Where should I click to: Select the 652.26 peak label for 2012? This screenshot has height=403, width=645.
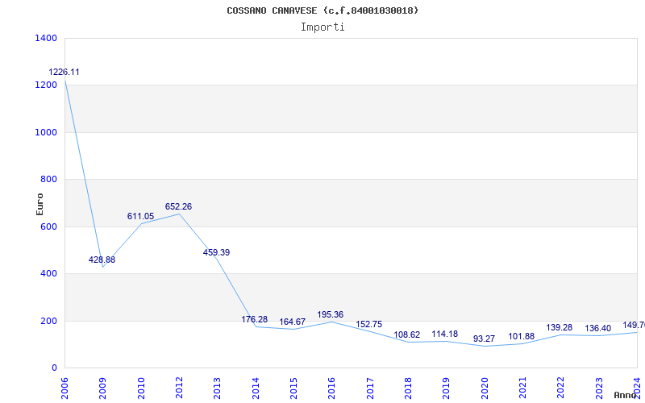point(178,206)
